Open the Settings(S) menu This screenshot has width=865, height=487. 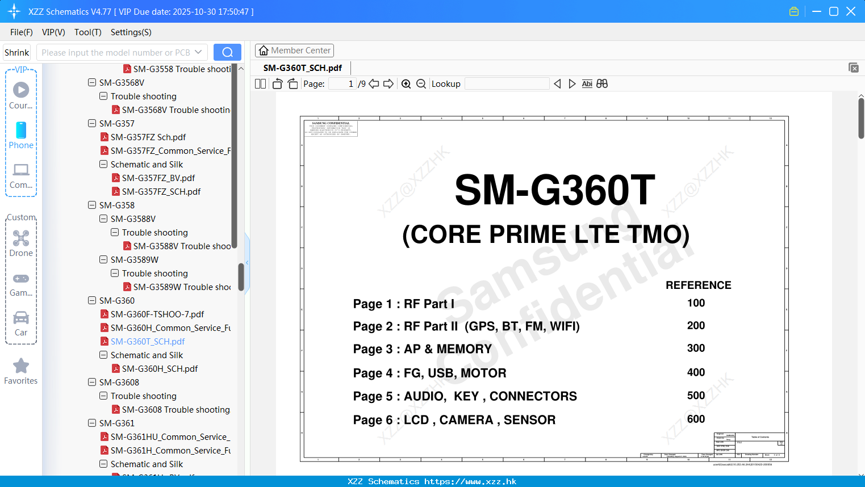coord(131,32)
